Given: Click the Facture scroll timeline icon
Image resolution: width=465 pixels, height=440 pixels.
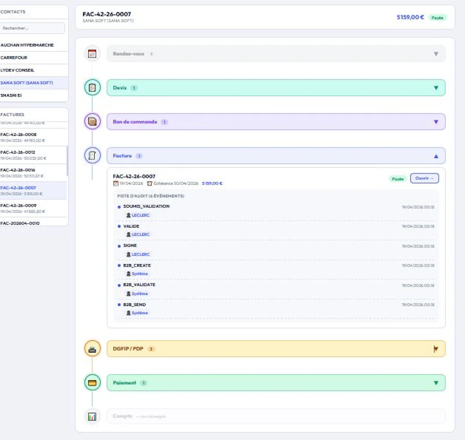Looking at the screenshot, I should (92, 156).
